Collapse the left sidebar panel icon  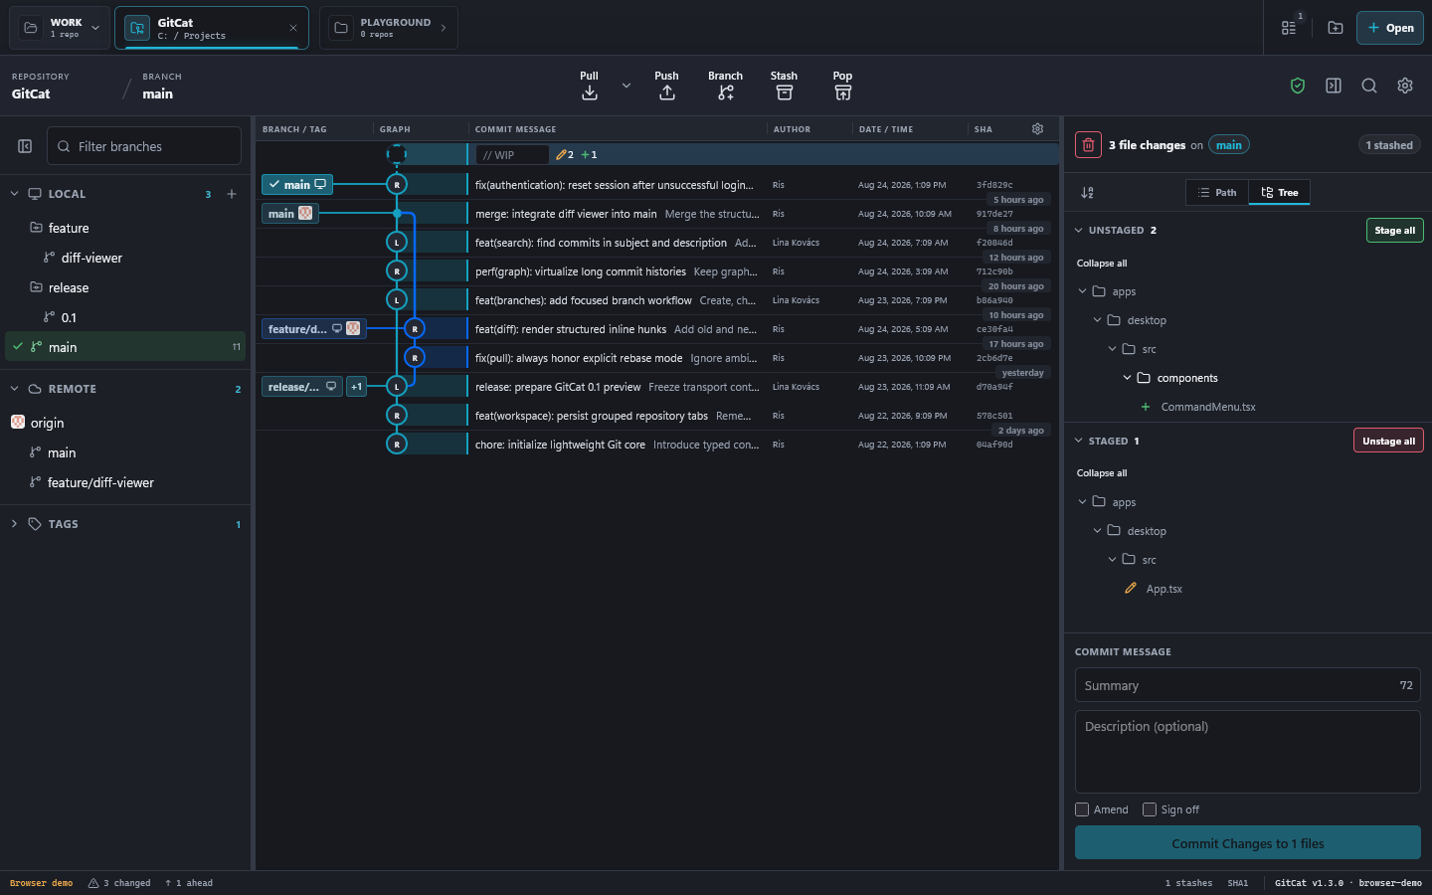pos(25,146)
